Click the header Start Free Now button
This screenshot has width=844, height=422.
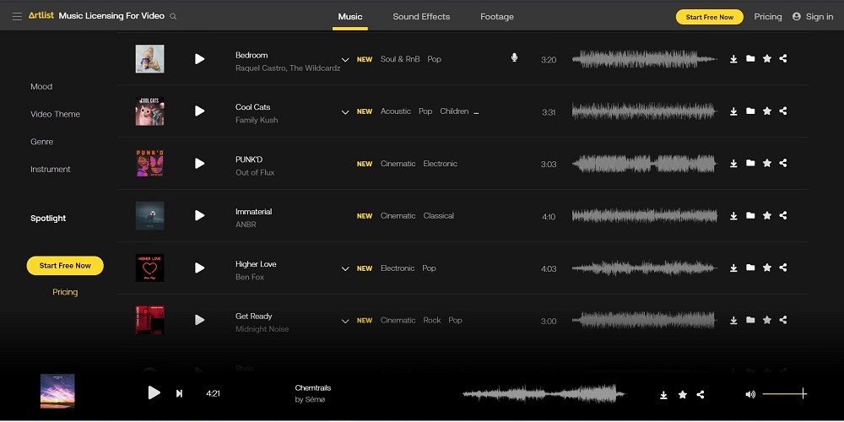(710, 17)
